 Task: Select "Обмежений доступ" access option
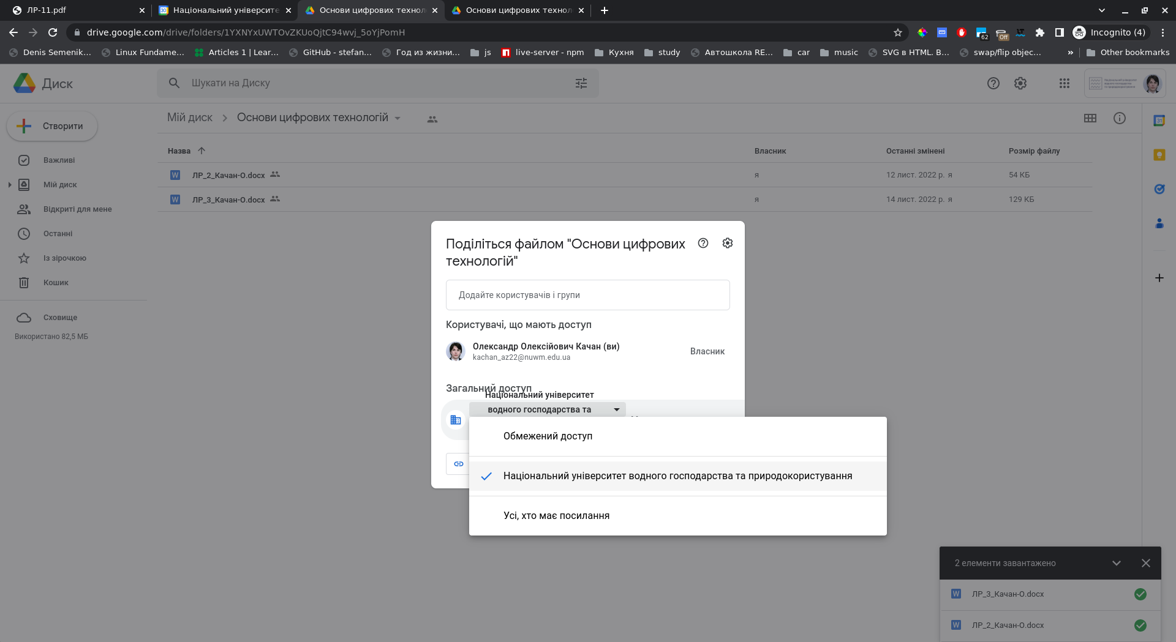[548, 436]
